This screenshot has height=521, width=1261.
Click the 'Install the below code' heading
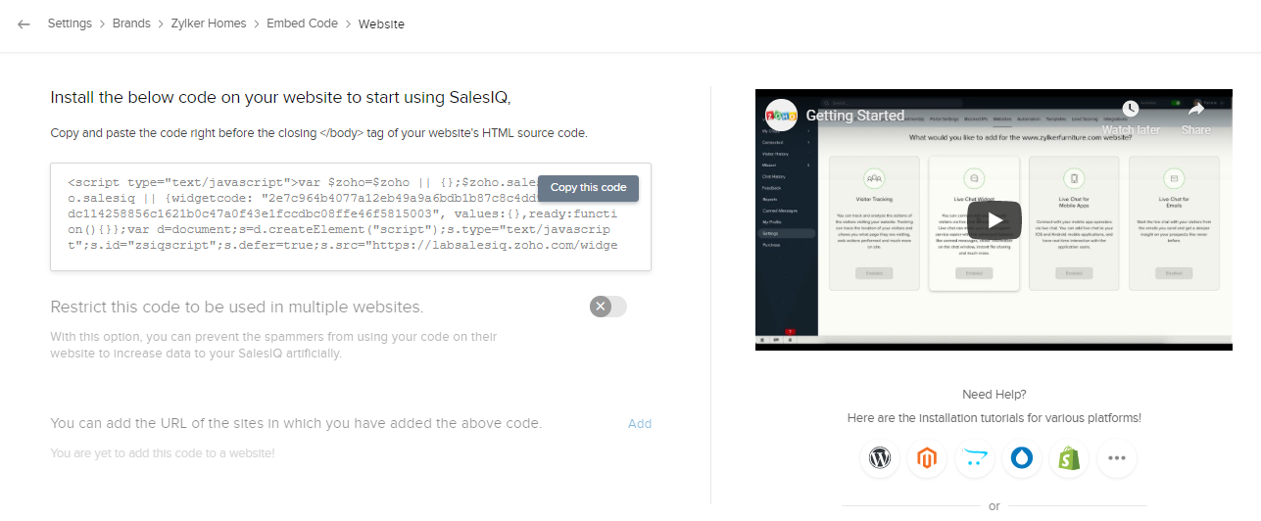tap(281, 98)
